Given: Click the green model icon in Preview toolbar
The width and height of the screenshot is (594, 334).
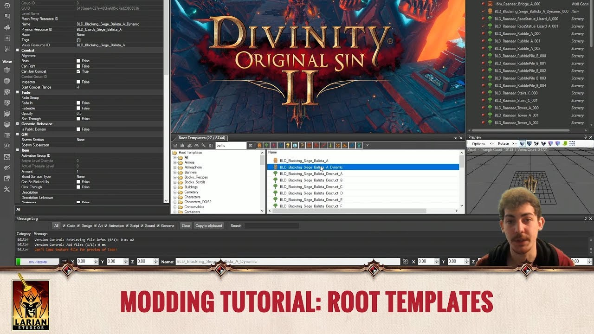Looking at the screenshot, I should [565, 143].
